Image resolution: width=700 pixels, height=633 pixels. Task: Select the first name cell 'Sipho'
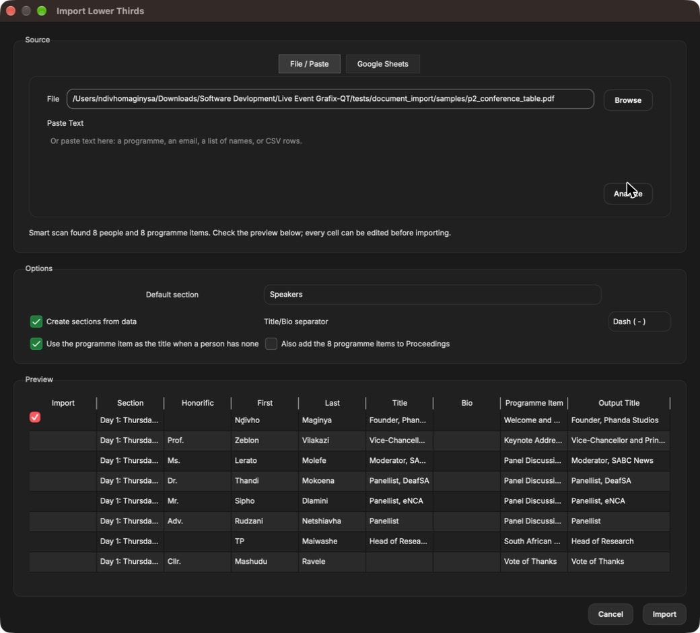pyautogui.click(x=265, y=501)
